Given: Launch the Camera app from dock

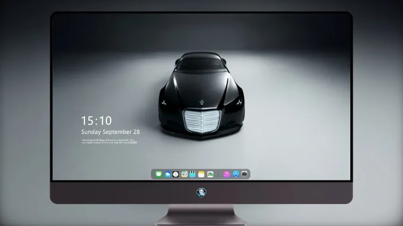Looking at the screenshot, I should pos(244,174).
